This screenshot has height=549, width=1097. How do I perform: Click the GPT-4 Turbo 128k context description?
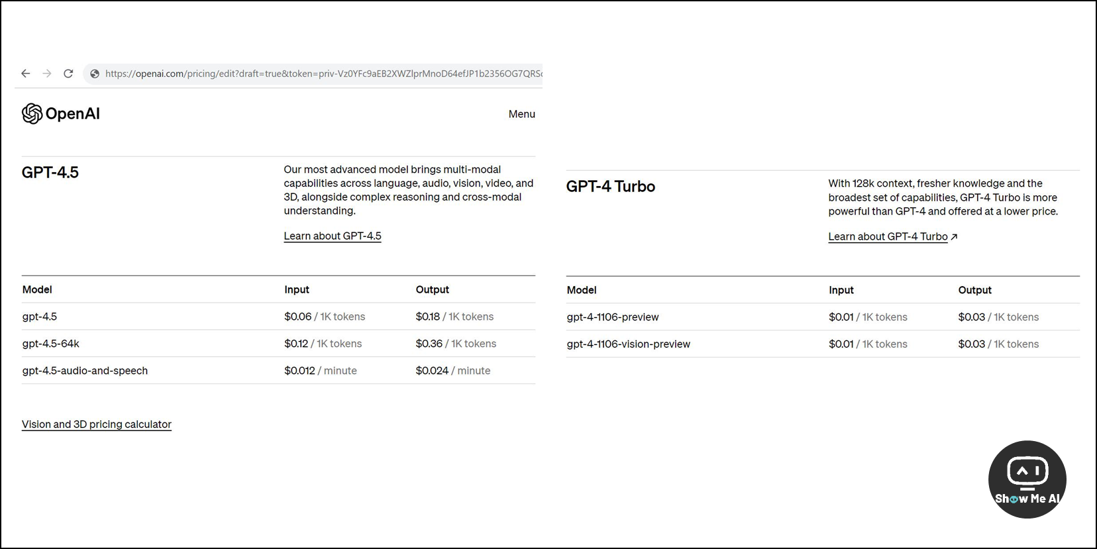(943, 197)
